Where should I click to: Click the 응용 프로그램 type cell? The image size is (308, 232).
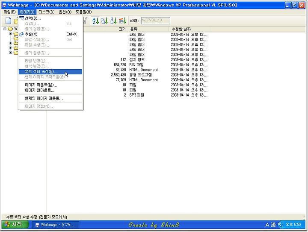coord(140,75)
